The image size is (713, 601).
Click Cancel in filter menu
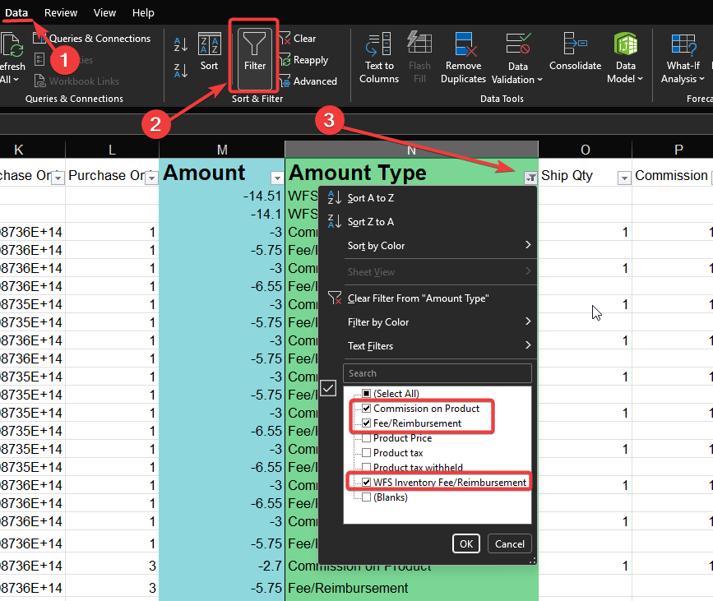click(509, 543)
